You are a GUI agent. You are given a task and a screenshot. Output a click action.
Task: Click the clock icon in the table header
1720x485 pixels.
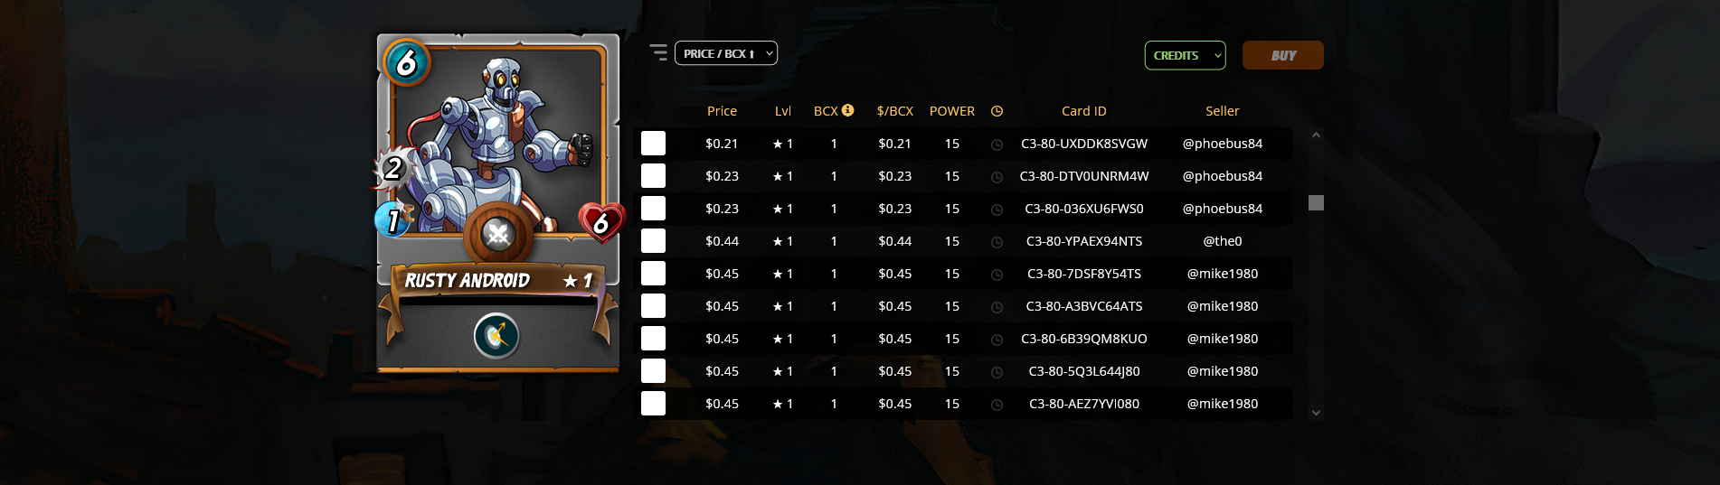pyautogui.click(x=997, y=111)
